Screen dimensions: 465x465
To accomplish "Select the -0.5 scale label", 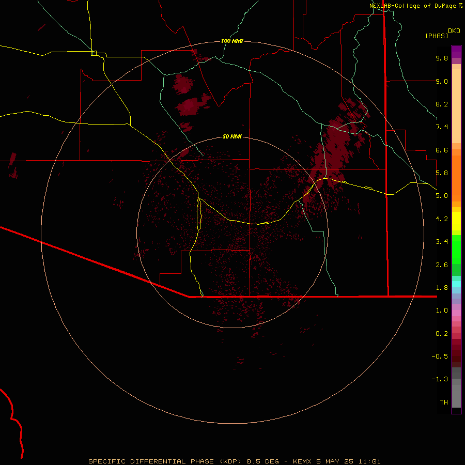I will [x=440, y=357].
